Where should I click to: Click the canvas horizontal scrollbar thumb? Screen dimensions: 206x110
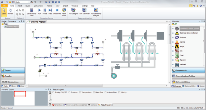[65, 86]
